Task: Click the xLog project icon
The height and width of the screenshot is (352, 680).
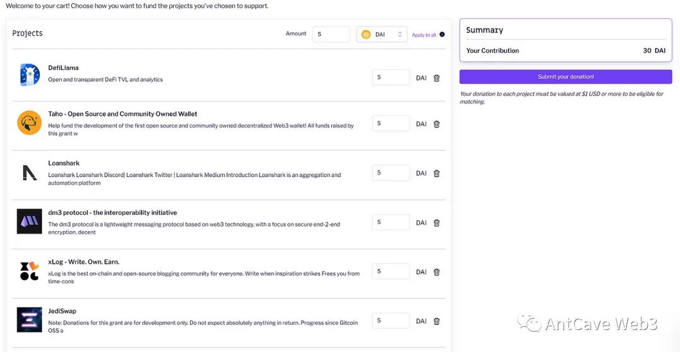Action: pos(30,271)
